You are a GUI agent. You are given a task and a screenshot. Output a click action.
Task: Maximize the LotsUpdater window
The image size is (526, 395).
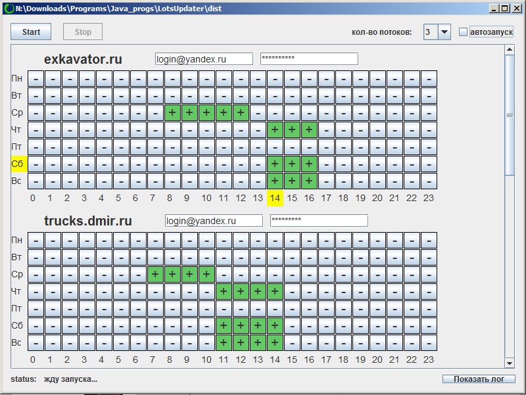point(505,9)
